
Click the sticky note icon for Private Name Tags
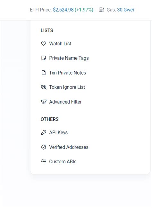(44, 58)
